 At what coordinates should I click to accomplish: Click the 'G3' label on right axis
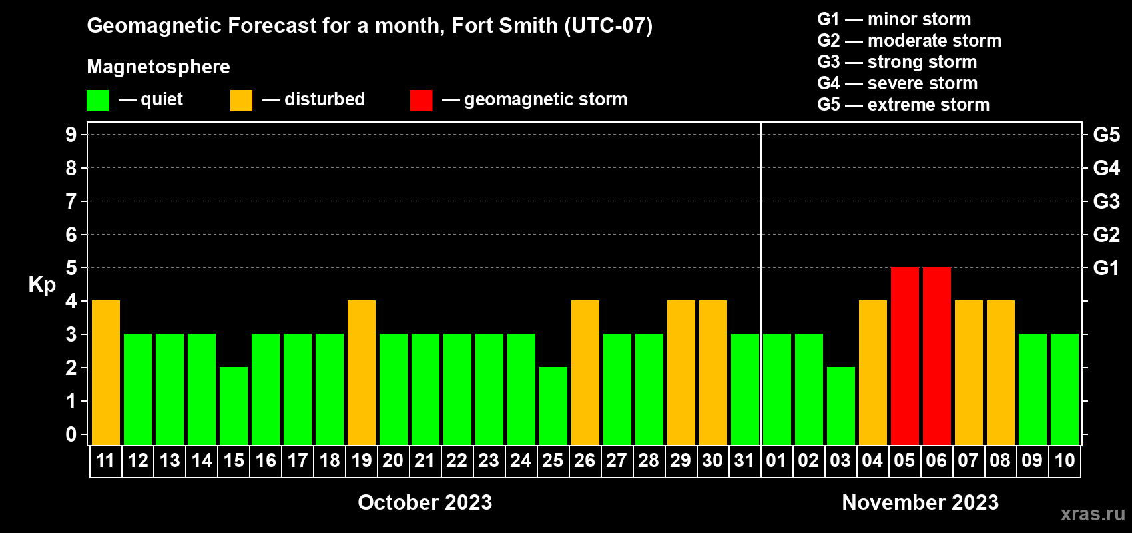(x=1106, y=201)
